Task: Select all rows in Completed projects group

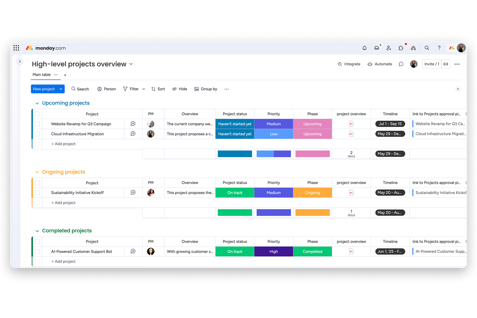Action: [x=37, y=241]
